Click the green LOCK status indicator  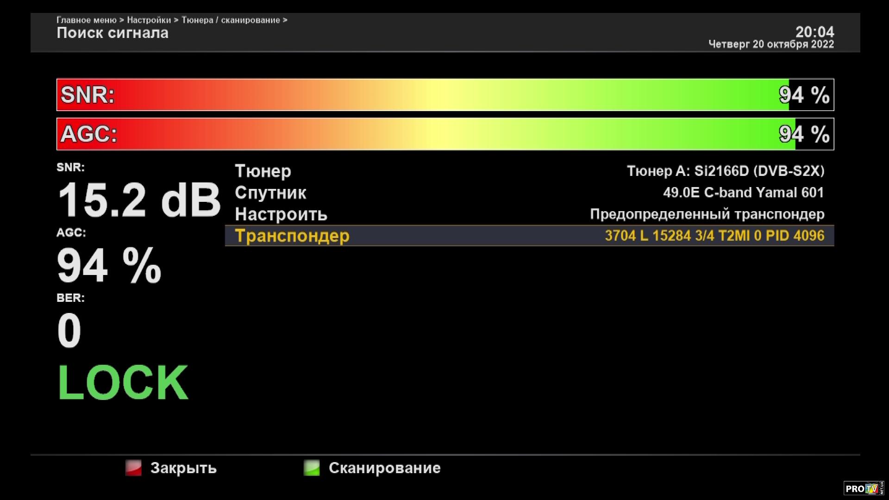123,383
